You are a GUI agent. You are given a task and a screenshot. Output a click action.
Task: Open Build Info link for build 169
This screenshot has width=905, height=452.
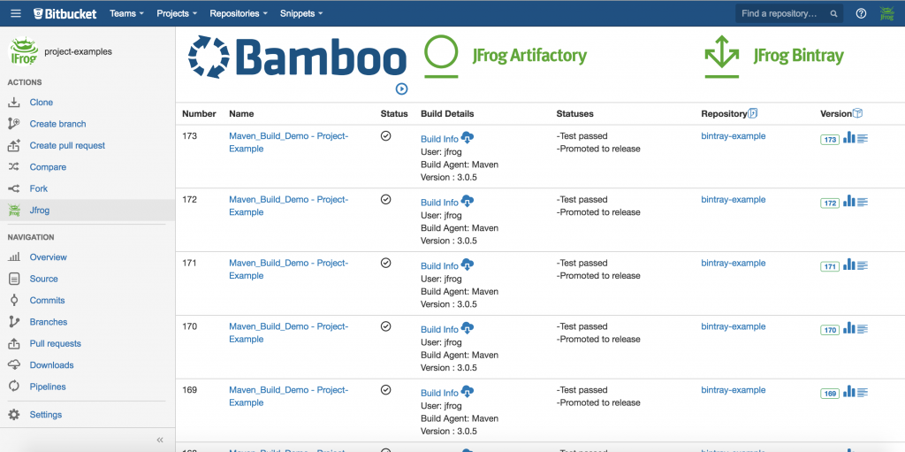click(x=439, y=393)
